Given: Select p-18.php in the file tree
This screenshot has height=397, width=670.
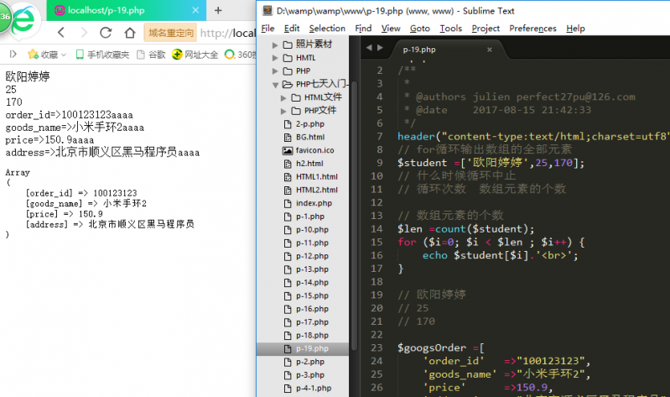Looking at the screenshot, I should pos(311,335).
